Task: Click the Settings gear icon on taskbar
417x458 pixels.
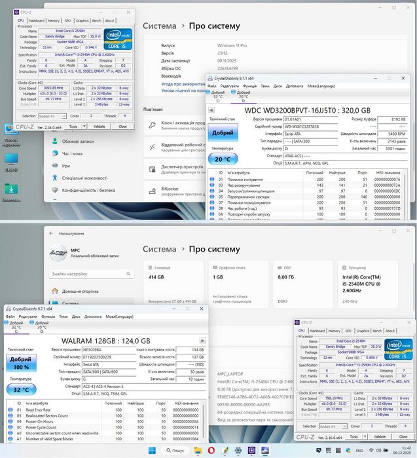Action: 238,450
